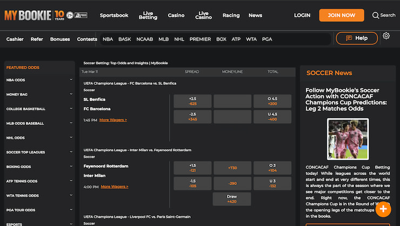Click the JOIN NOW button
Viewport: 400px width, 226px height.
[x=341, y=15]
